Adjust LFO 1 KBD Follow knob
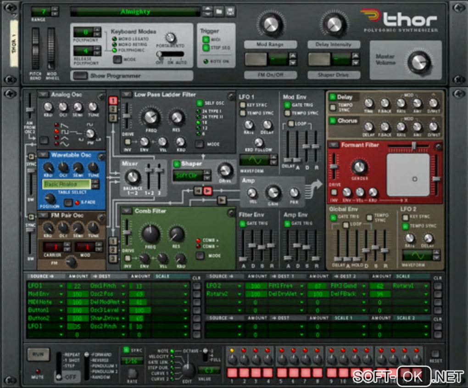The height and width of the screenshot is (388, 468). click(258, 142)
